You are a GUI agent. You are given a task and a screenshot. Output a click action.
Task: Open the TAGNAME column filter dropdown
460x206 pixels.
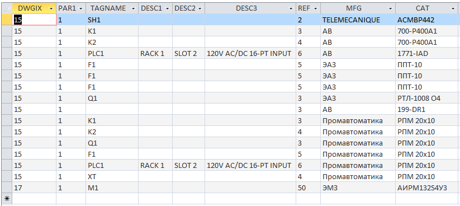click(134, 9)
